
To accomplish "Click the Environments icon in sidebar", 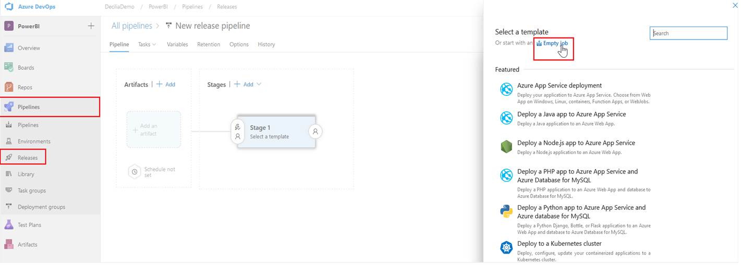I will click(8, 141).
